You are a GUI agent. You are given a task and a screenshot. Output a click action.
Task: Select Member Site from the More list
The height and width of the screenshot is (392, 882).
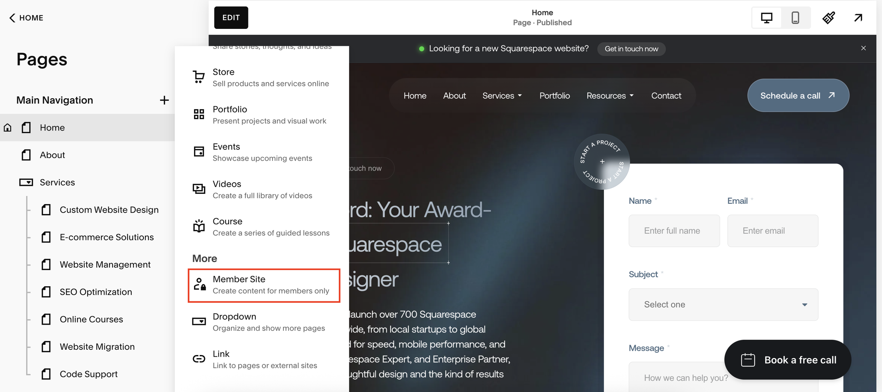(264, 285)
